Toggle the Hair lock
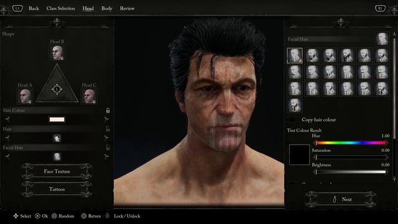 click(108, 129)
